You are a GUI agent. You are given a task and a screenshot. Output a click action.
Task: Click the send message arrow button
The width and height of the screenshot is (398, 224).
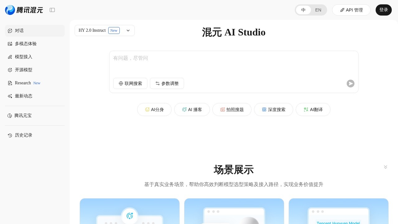point(350,83)
